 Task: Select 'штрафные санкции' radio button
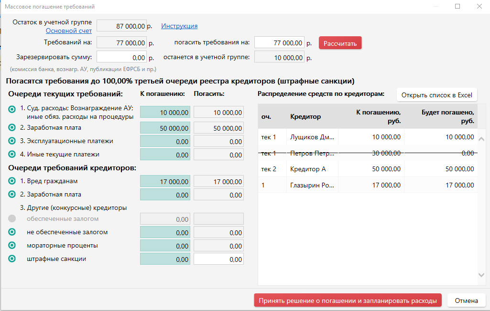[x=12, y=259]
